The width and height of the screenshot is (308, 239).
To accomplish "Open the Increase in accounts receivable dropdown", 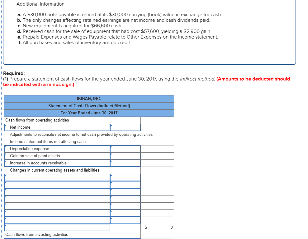I will [x=57, y=163].
